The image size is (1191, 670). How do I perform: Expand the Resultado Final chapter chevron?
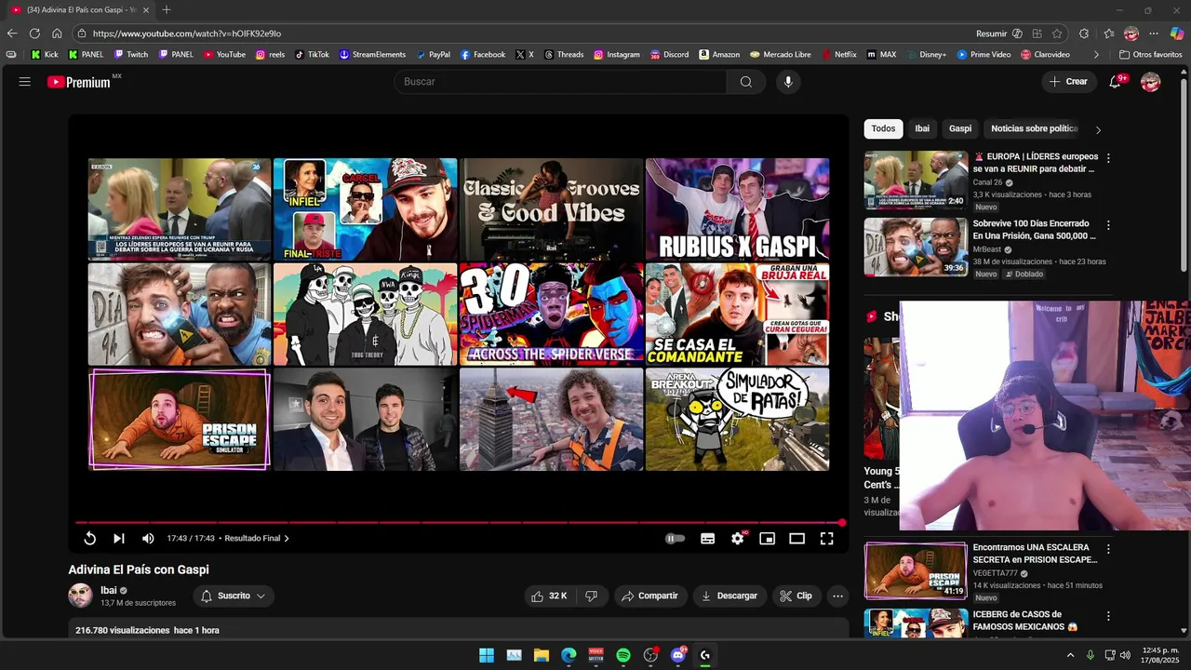pyautogui.click(x=287, y=539)
